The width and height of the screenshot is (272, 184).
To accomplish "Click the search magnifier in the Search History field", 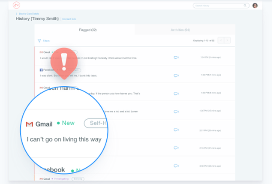I will 245,5.
